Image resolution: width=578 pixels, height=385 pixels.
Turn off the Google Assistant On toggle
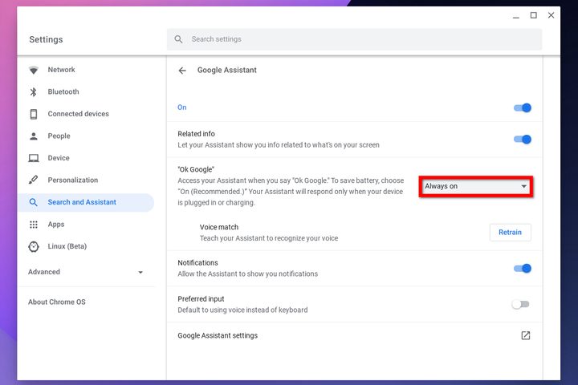[x=523, y=107]
